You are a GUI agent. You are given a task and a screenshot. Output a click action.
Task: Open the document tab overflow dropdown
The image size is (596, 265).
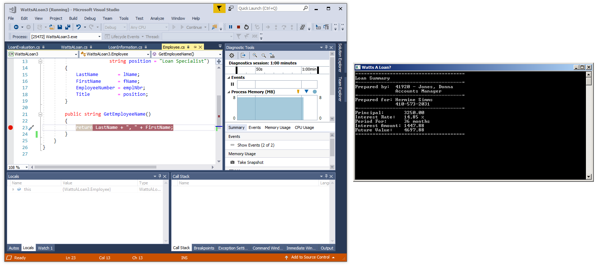[x=220, y=46]
